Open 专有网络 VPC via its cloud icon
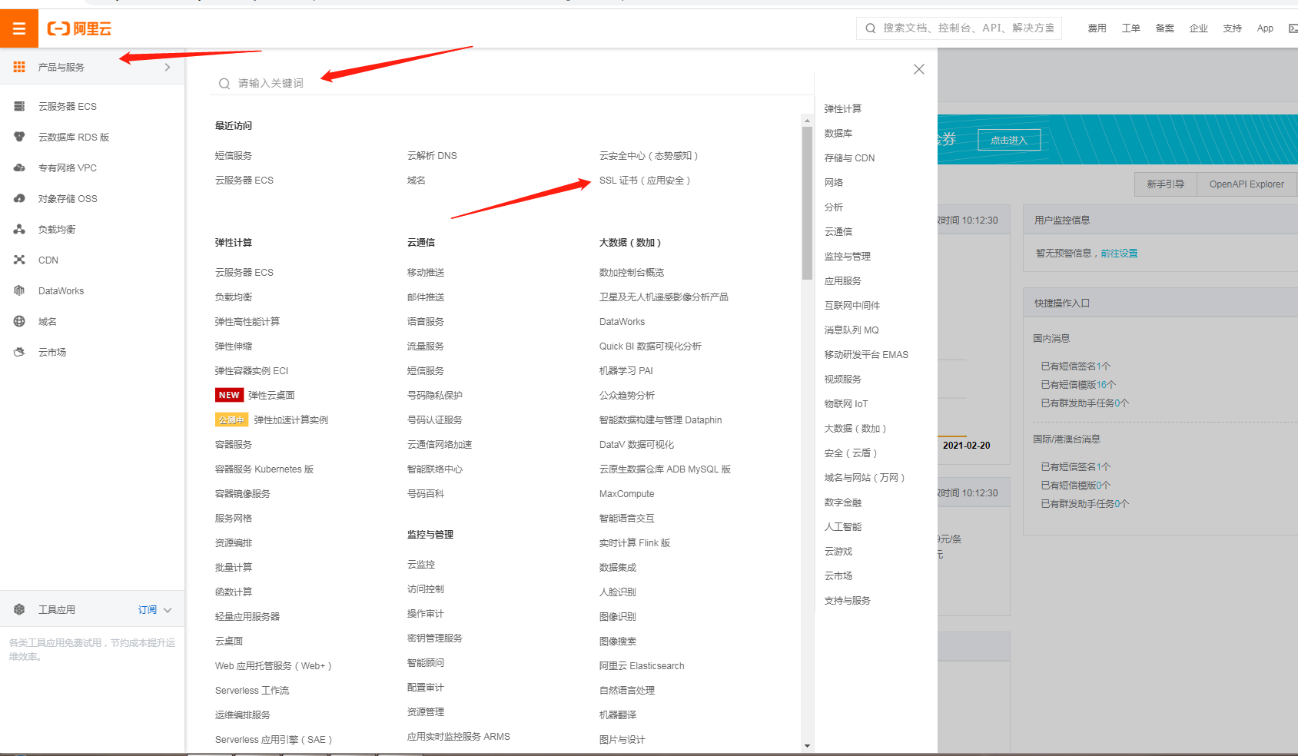Viewport: 1298px width, 756px height. point(19,167)
